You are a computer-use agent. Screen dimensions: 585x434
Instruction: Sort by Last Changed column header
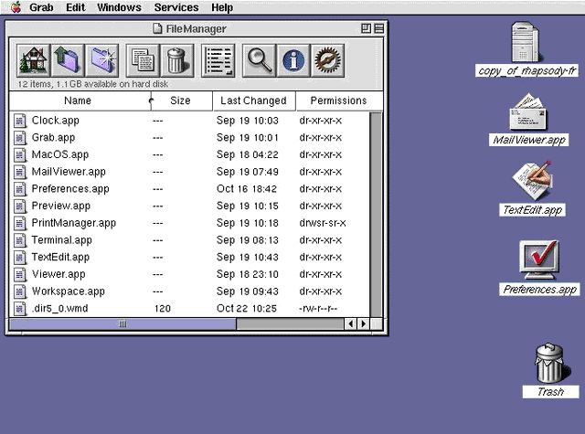tap(254, 101)
